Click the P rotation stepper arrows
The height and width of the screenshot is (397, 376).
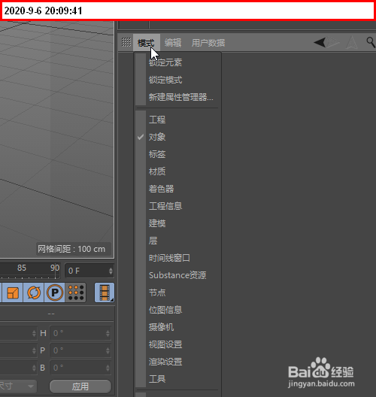point(108,350)
